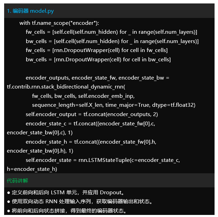
Task: Click the self.encoder_output tf.concat line
Action: click(92, 114)
